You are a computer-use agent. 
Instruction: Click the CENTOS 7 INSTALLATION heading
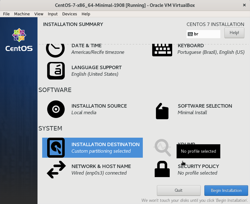click(x=215, y=24)
